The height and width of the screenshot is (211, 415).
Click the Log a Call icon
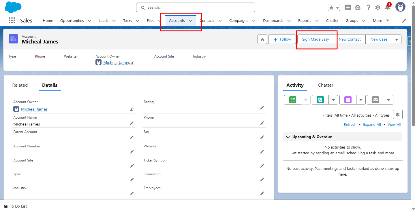[320, 100]
